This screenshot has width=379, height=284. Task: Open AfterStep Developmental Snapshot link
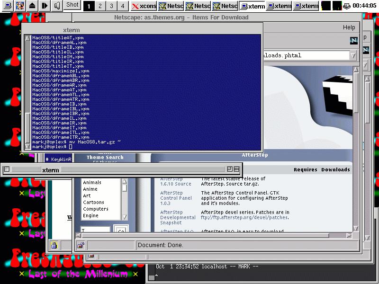click(178, 217)
